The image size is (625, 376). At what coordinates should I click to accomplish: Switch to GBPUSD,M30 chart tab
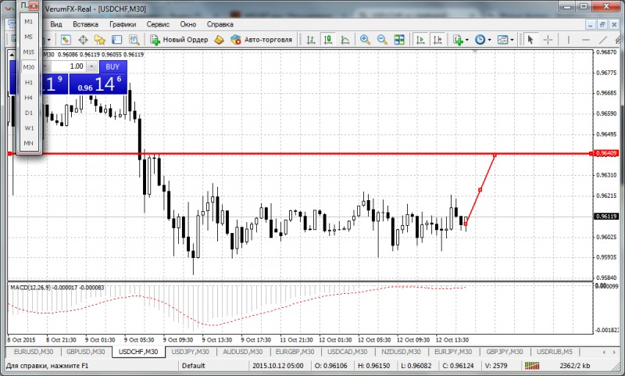click(x=86, y=352)
